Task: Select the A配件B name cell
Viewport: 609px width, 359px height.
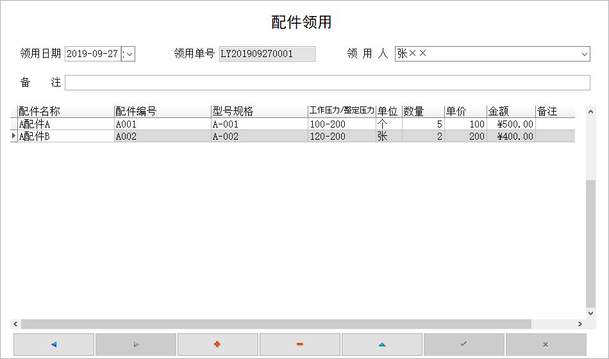Action: (x=66, y=137)
